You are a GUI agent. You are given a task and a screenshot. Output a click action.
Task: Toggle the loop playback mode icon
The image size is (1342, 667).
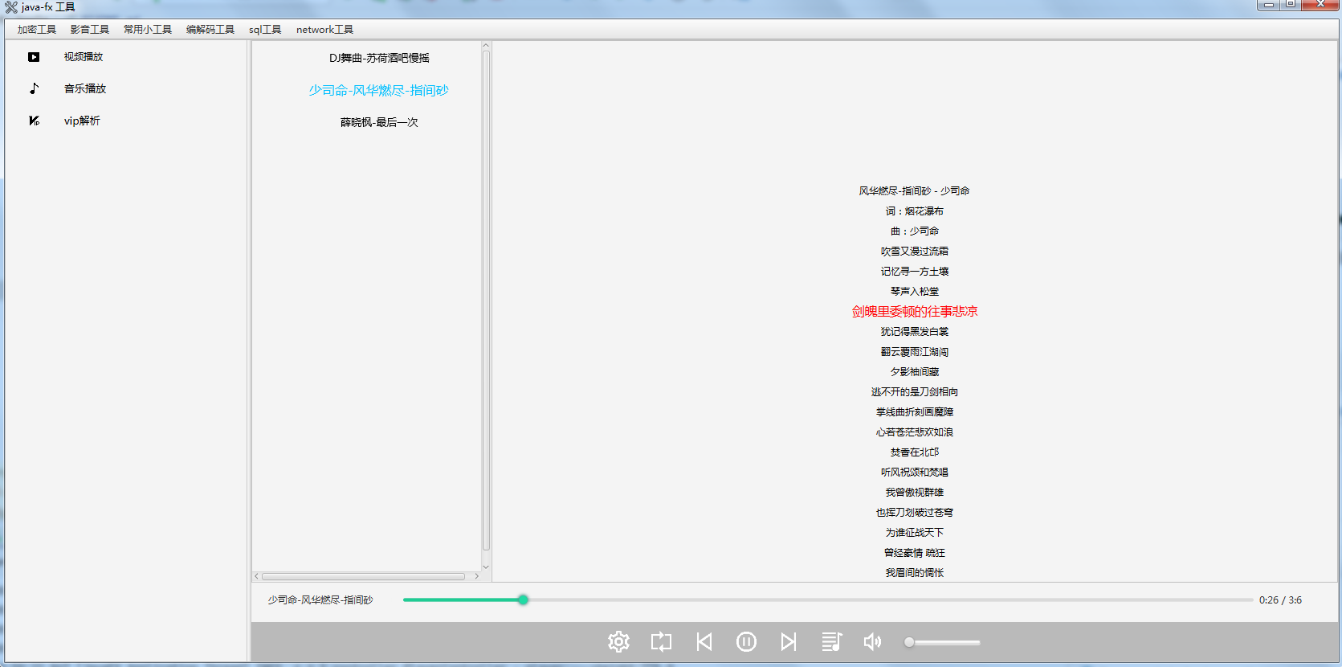point(661,641)
